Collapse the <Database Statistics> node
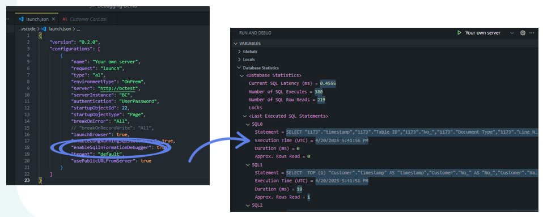The height and width of the screenshot is (217, 543). [242, 75]
